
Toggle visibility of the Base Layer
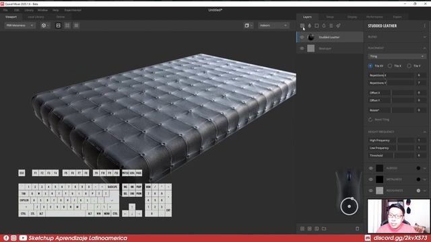click(302, 48)
